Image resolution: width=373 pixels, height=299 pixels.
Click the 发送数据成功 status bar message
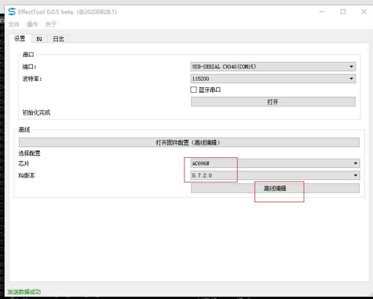pyautogui.click(x=24, y=292)
